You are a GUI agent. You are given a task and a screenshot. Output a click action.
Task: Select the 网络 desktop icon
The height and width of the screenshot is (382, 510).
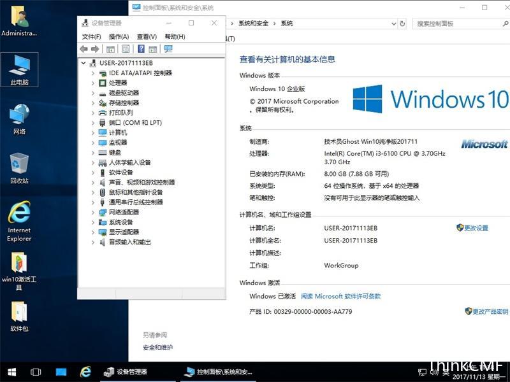tap(19, 119)
